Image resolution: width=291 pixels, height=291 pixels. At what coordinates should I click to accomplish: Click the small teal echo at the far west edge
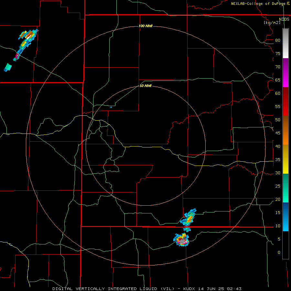(x=8, y=67)
